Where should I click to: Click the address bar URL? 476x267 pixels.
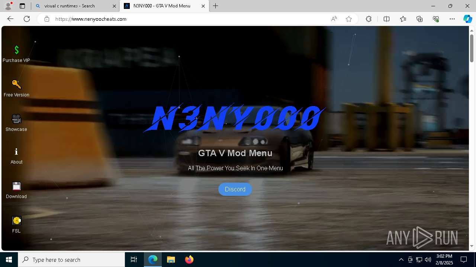[x=91, y=19]
